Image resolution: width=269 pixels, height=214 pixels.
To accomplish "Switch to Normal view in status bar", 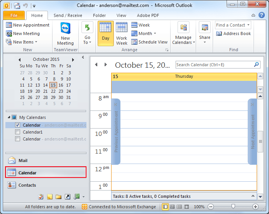I will pyautogui.click(x=165, y=207).
